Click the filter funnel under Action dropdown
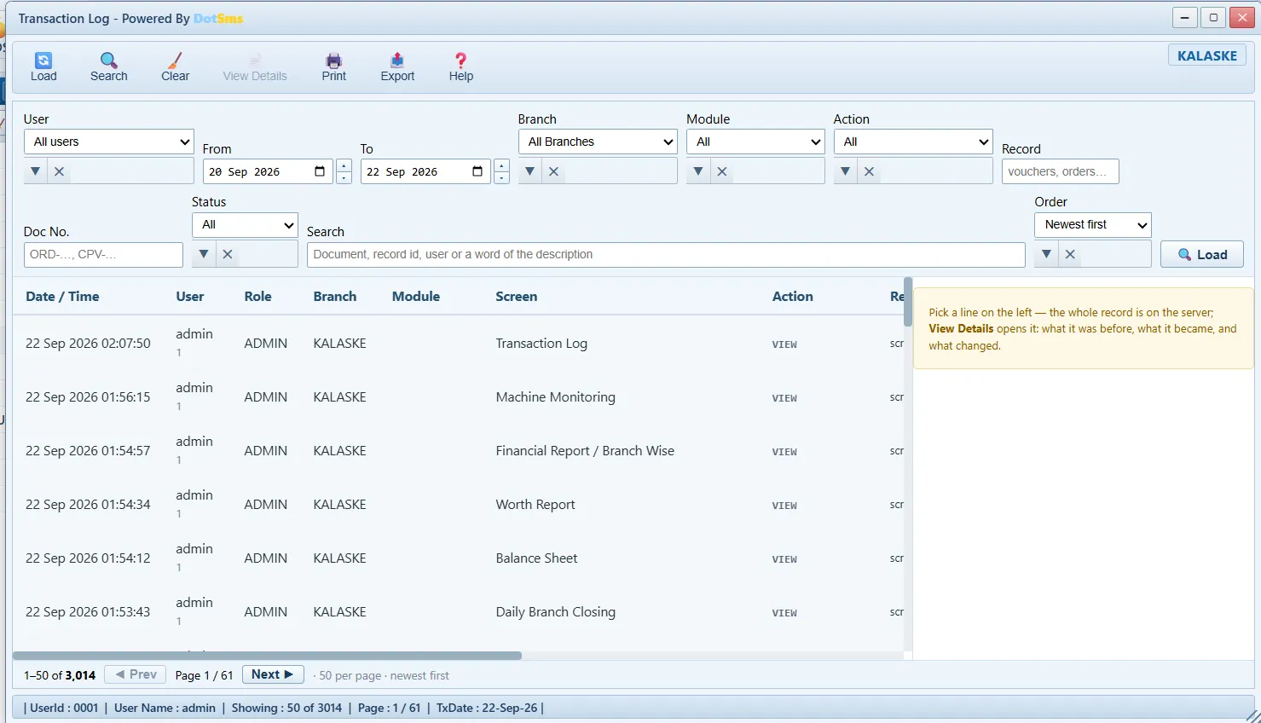1261x723 pixels. coord(845,171)
